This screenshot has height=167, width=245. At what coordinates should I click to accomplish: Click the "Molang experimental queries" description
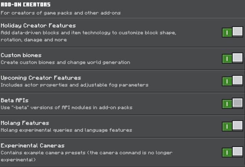(66, 130)
